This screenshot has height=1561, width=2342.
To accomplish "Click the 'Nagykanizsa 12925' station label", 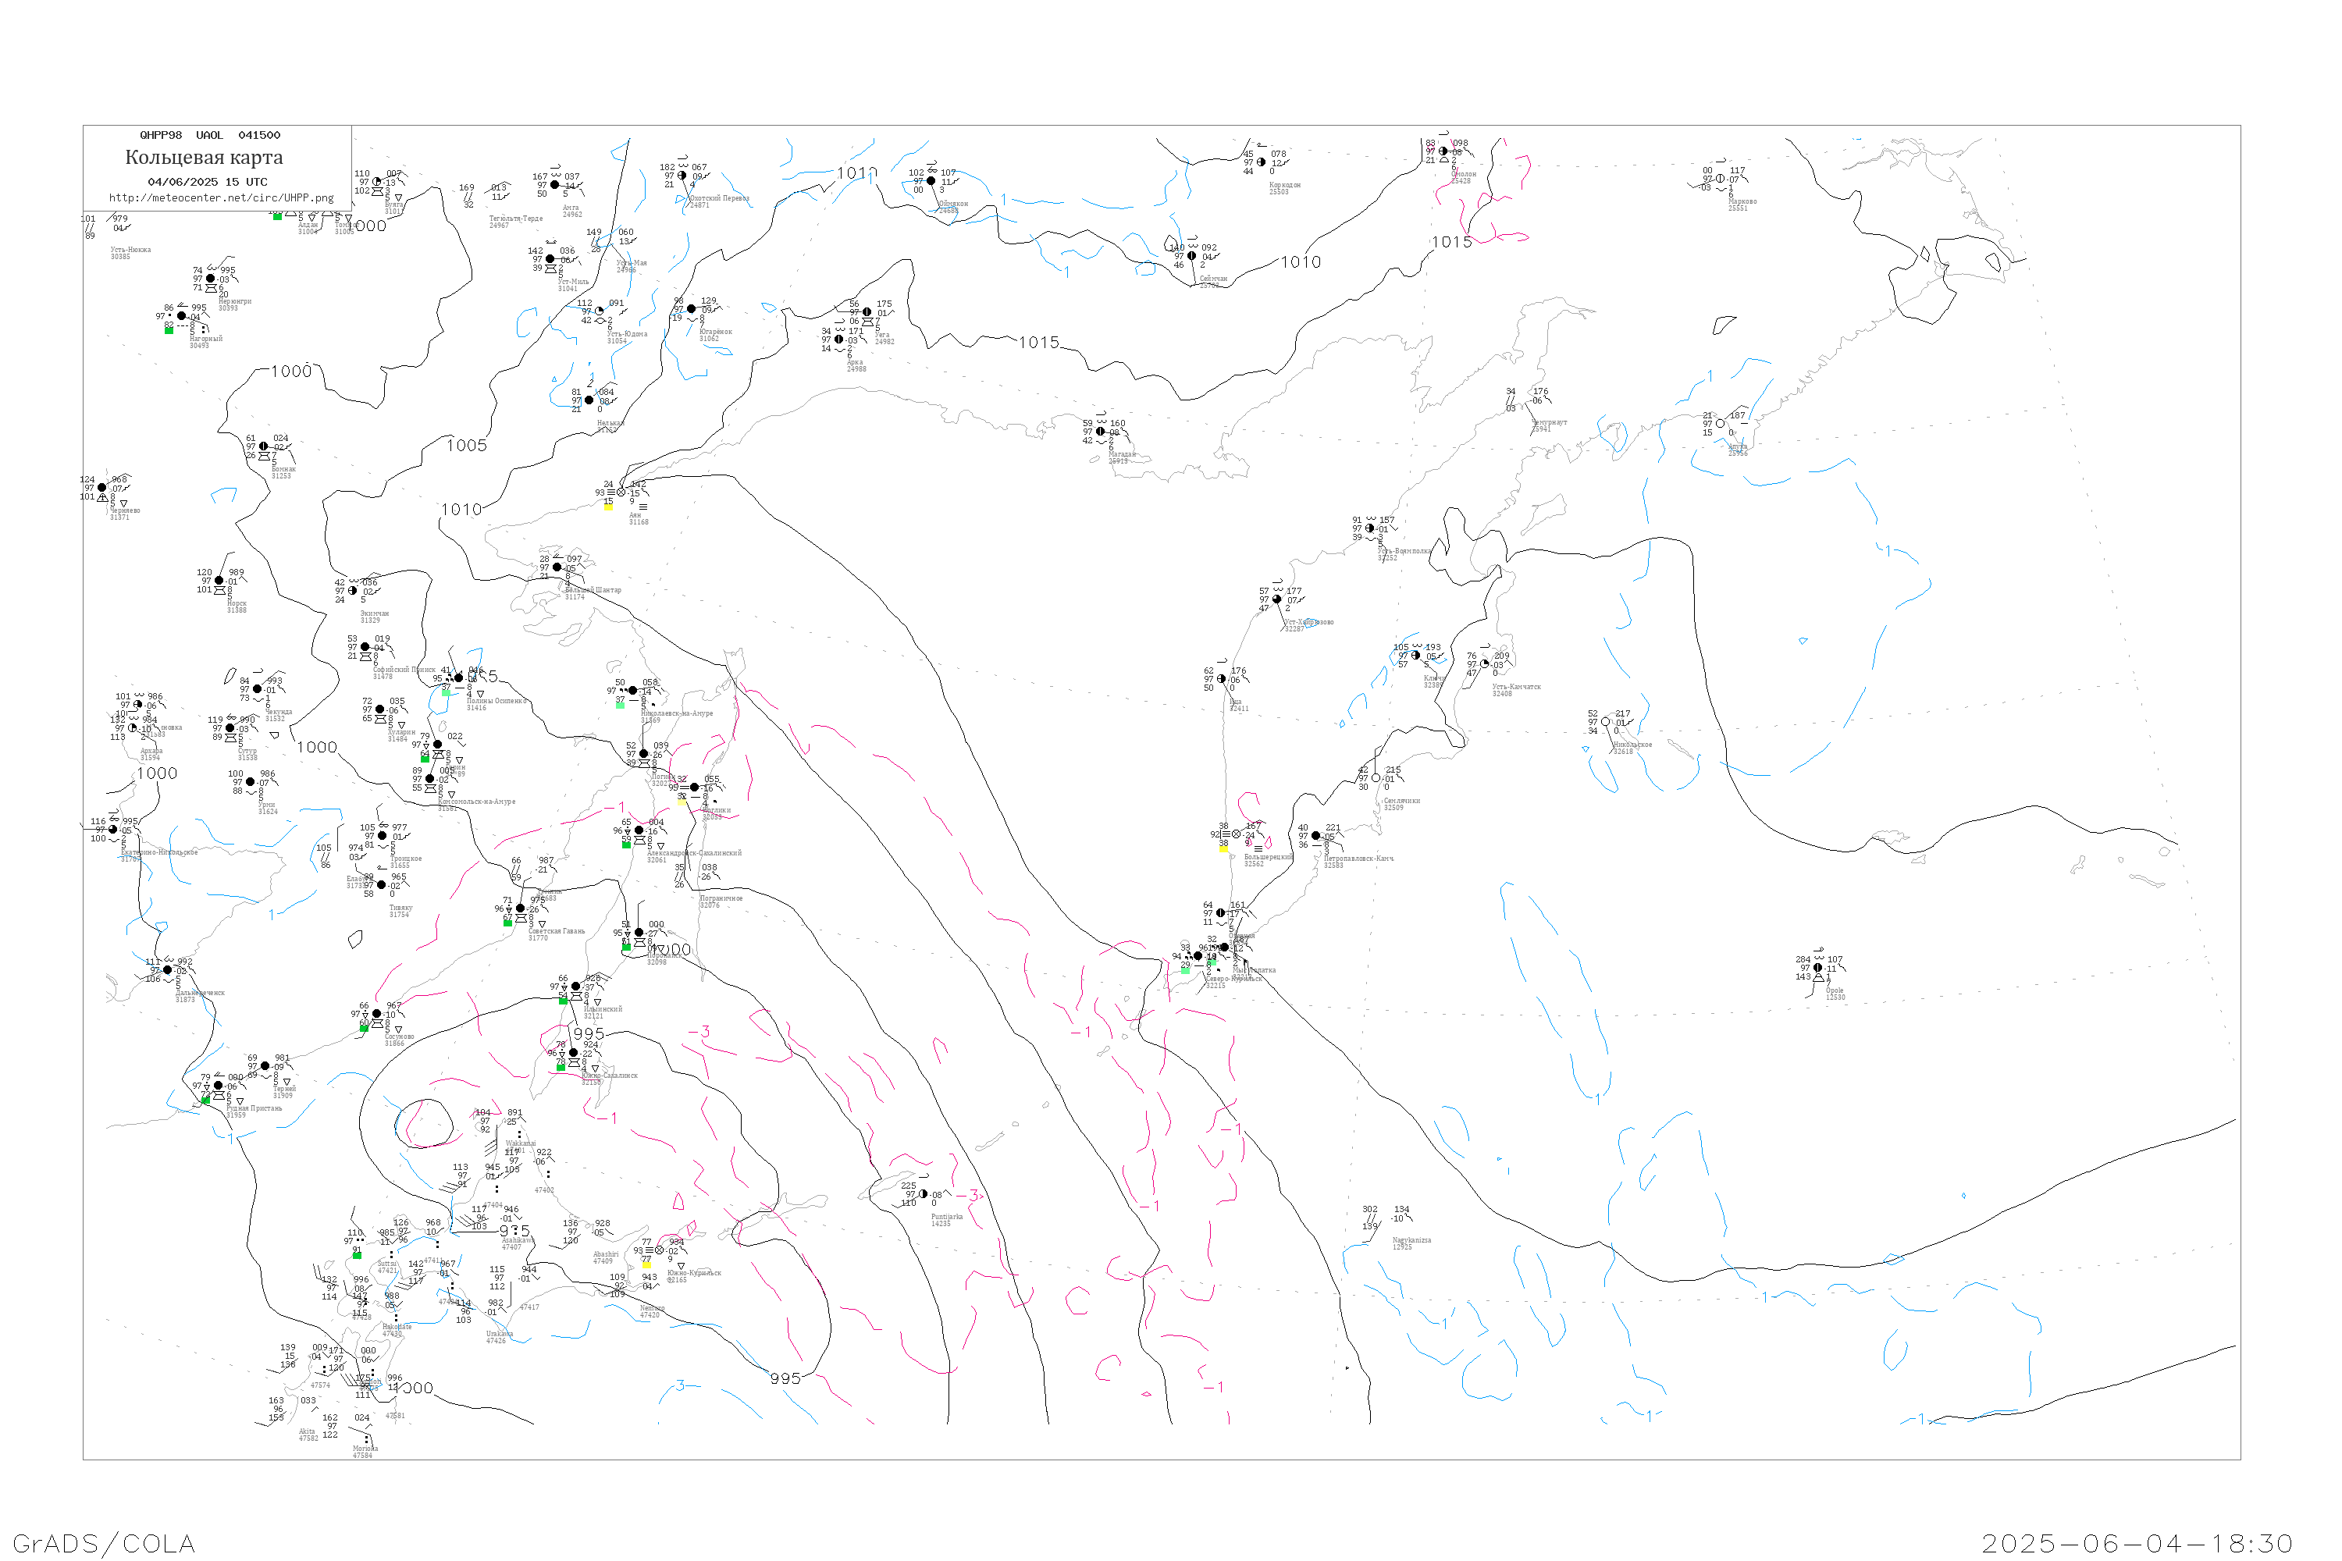I will coord(1411,1243).
